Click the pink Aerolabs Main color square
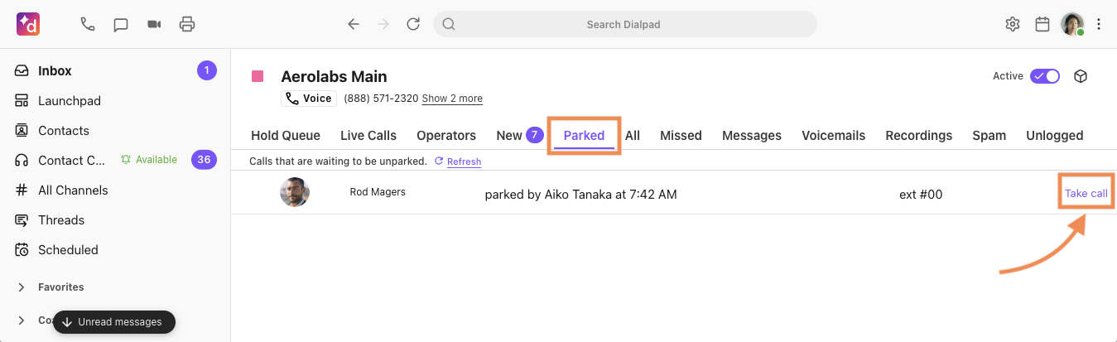1117x342 pixels. click(258, 77)
